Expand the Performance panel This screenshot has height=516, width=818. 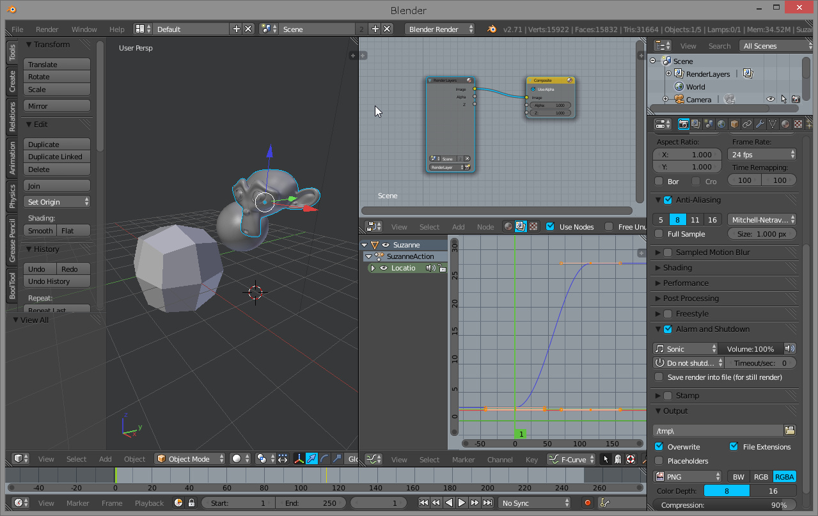tap(686, 283)
